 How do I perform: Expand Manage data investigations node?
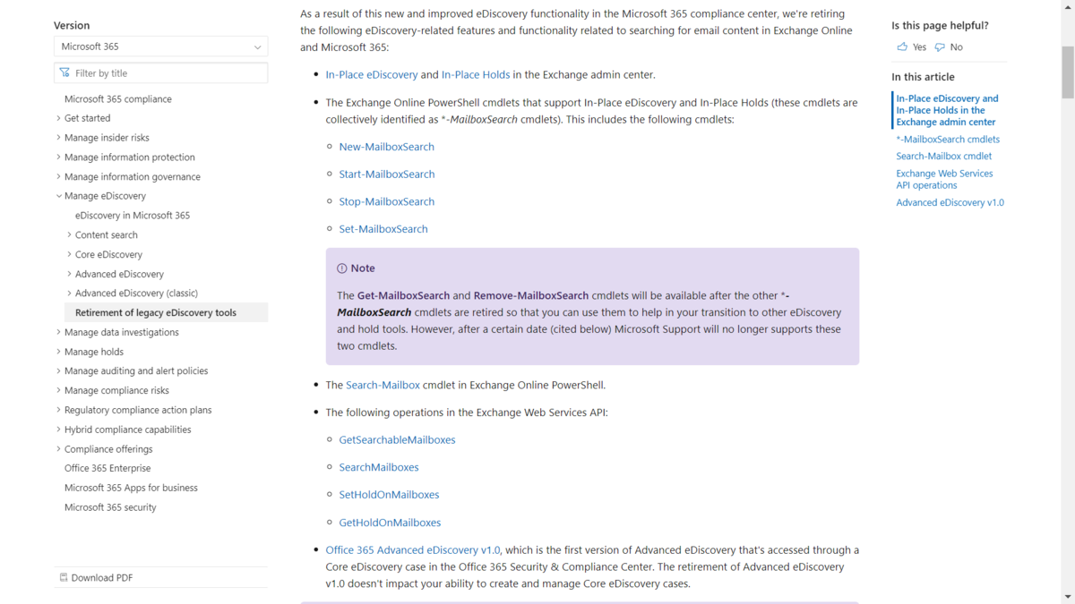(59, 332)
